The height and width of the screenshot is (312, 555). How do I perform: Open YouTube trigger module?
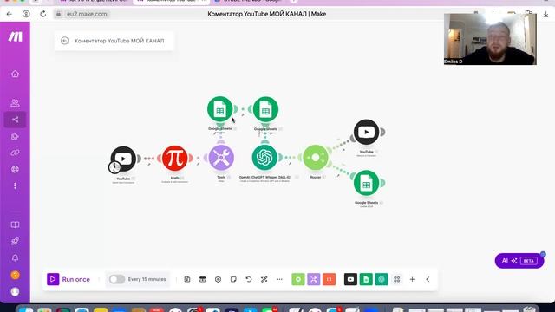(123, 159)
